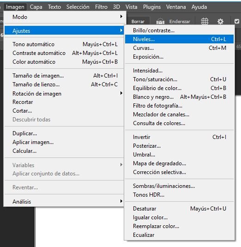This screenshot has width=241, height=247.
Task: Click the Borrar button
Action: coord(138,21)
